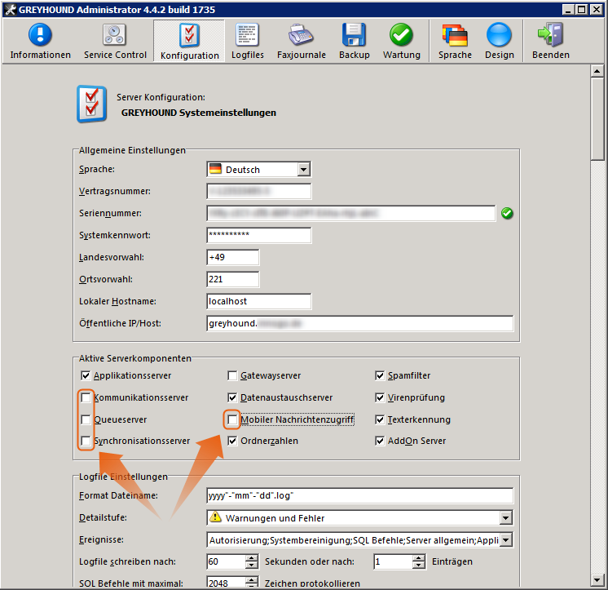Click the Öffentliche IP/Host field
Viewport: 608px width, 590px height.
(x=360, y=323)
